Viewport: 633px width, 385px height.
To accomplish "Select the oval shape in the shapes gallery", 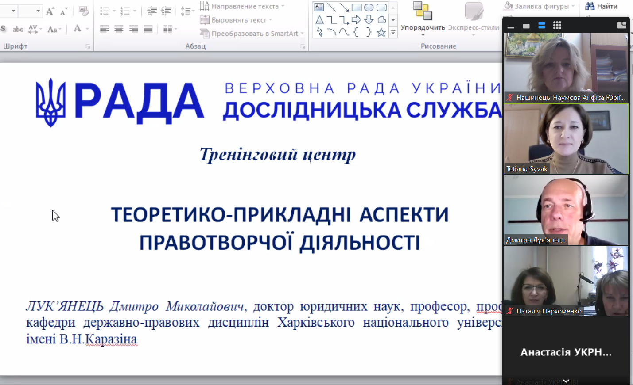I will (x=369, y=8).
